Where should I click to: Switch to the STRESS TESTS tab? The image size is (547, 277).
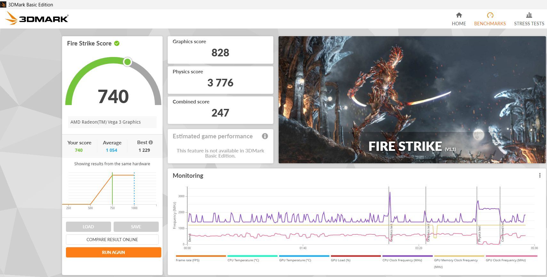tap(529, 19)
